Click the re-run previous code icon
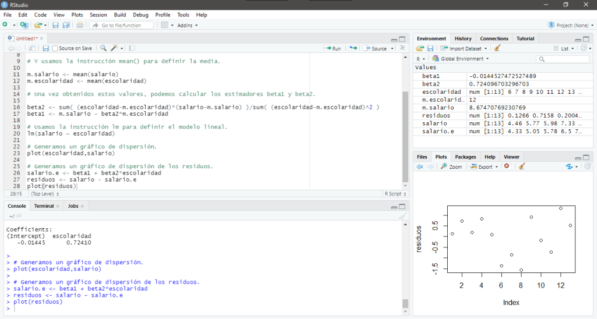The height and width of the screenshot is (319, 597). 353,48
